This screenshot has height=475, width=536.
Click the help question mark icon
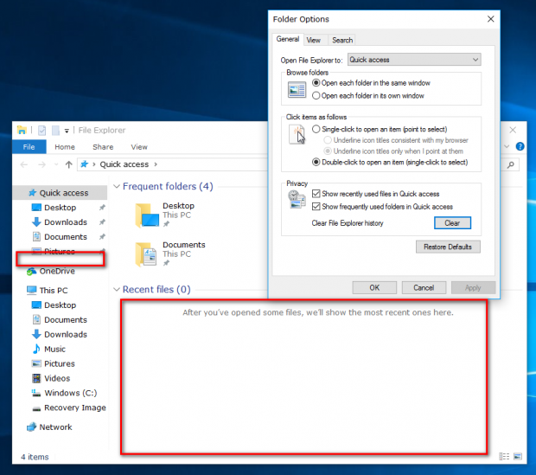point(520,146)
